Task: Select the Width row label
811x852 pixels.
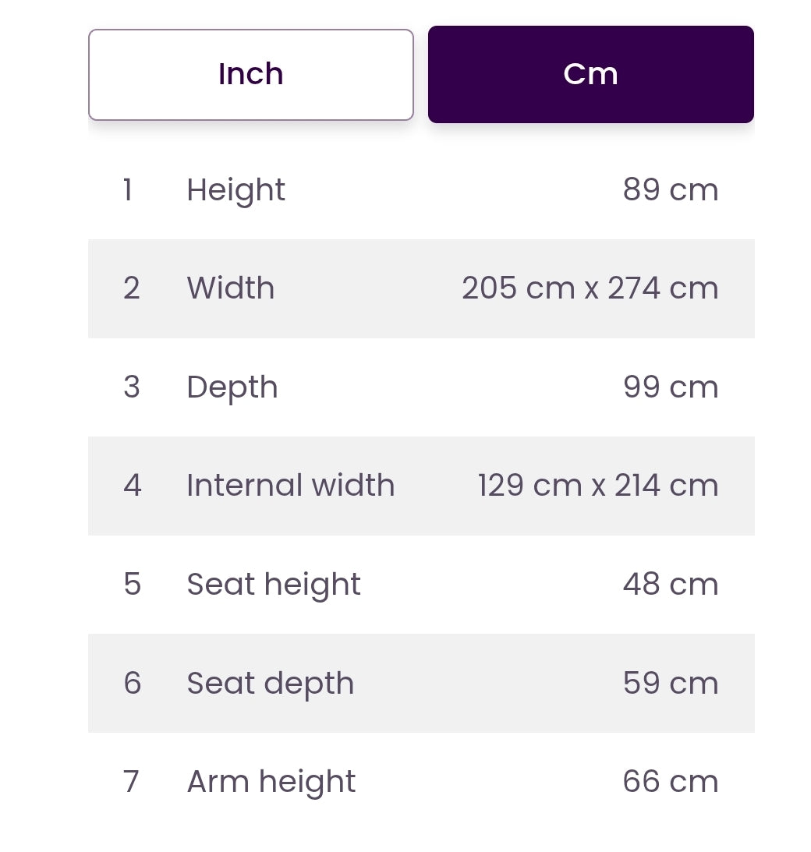Action: coord(231,288)
